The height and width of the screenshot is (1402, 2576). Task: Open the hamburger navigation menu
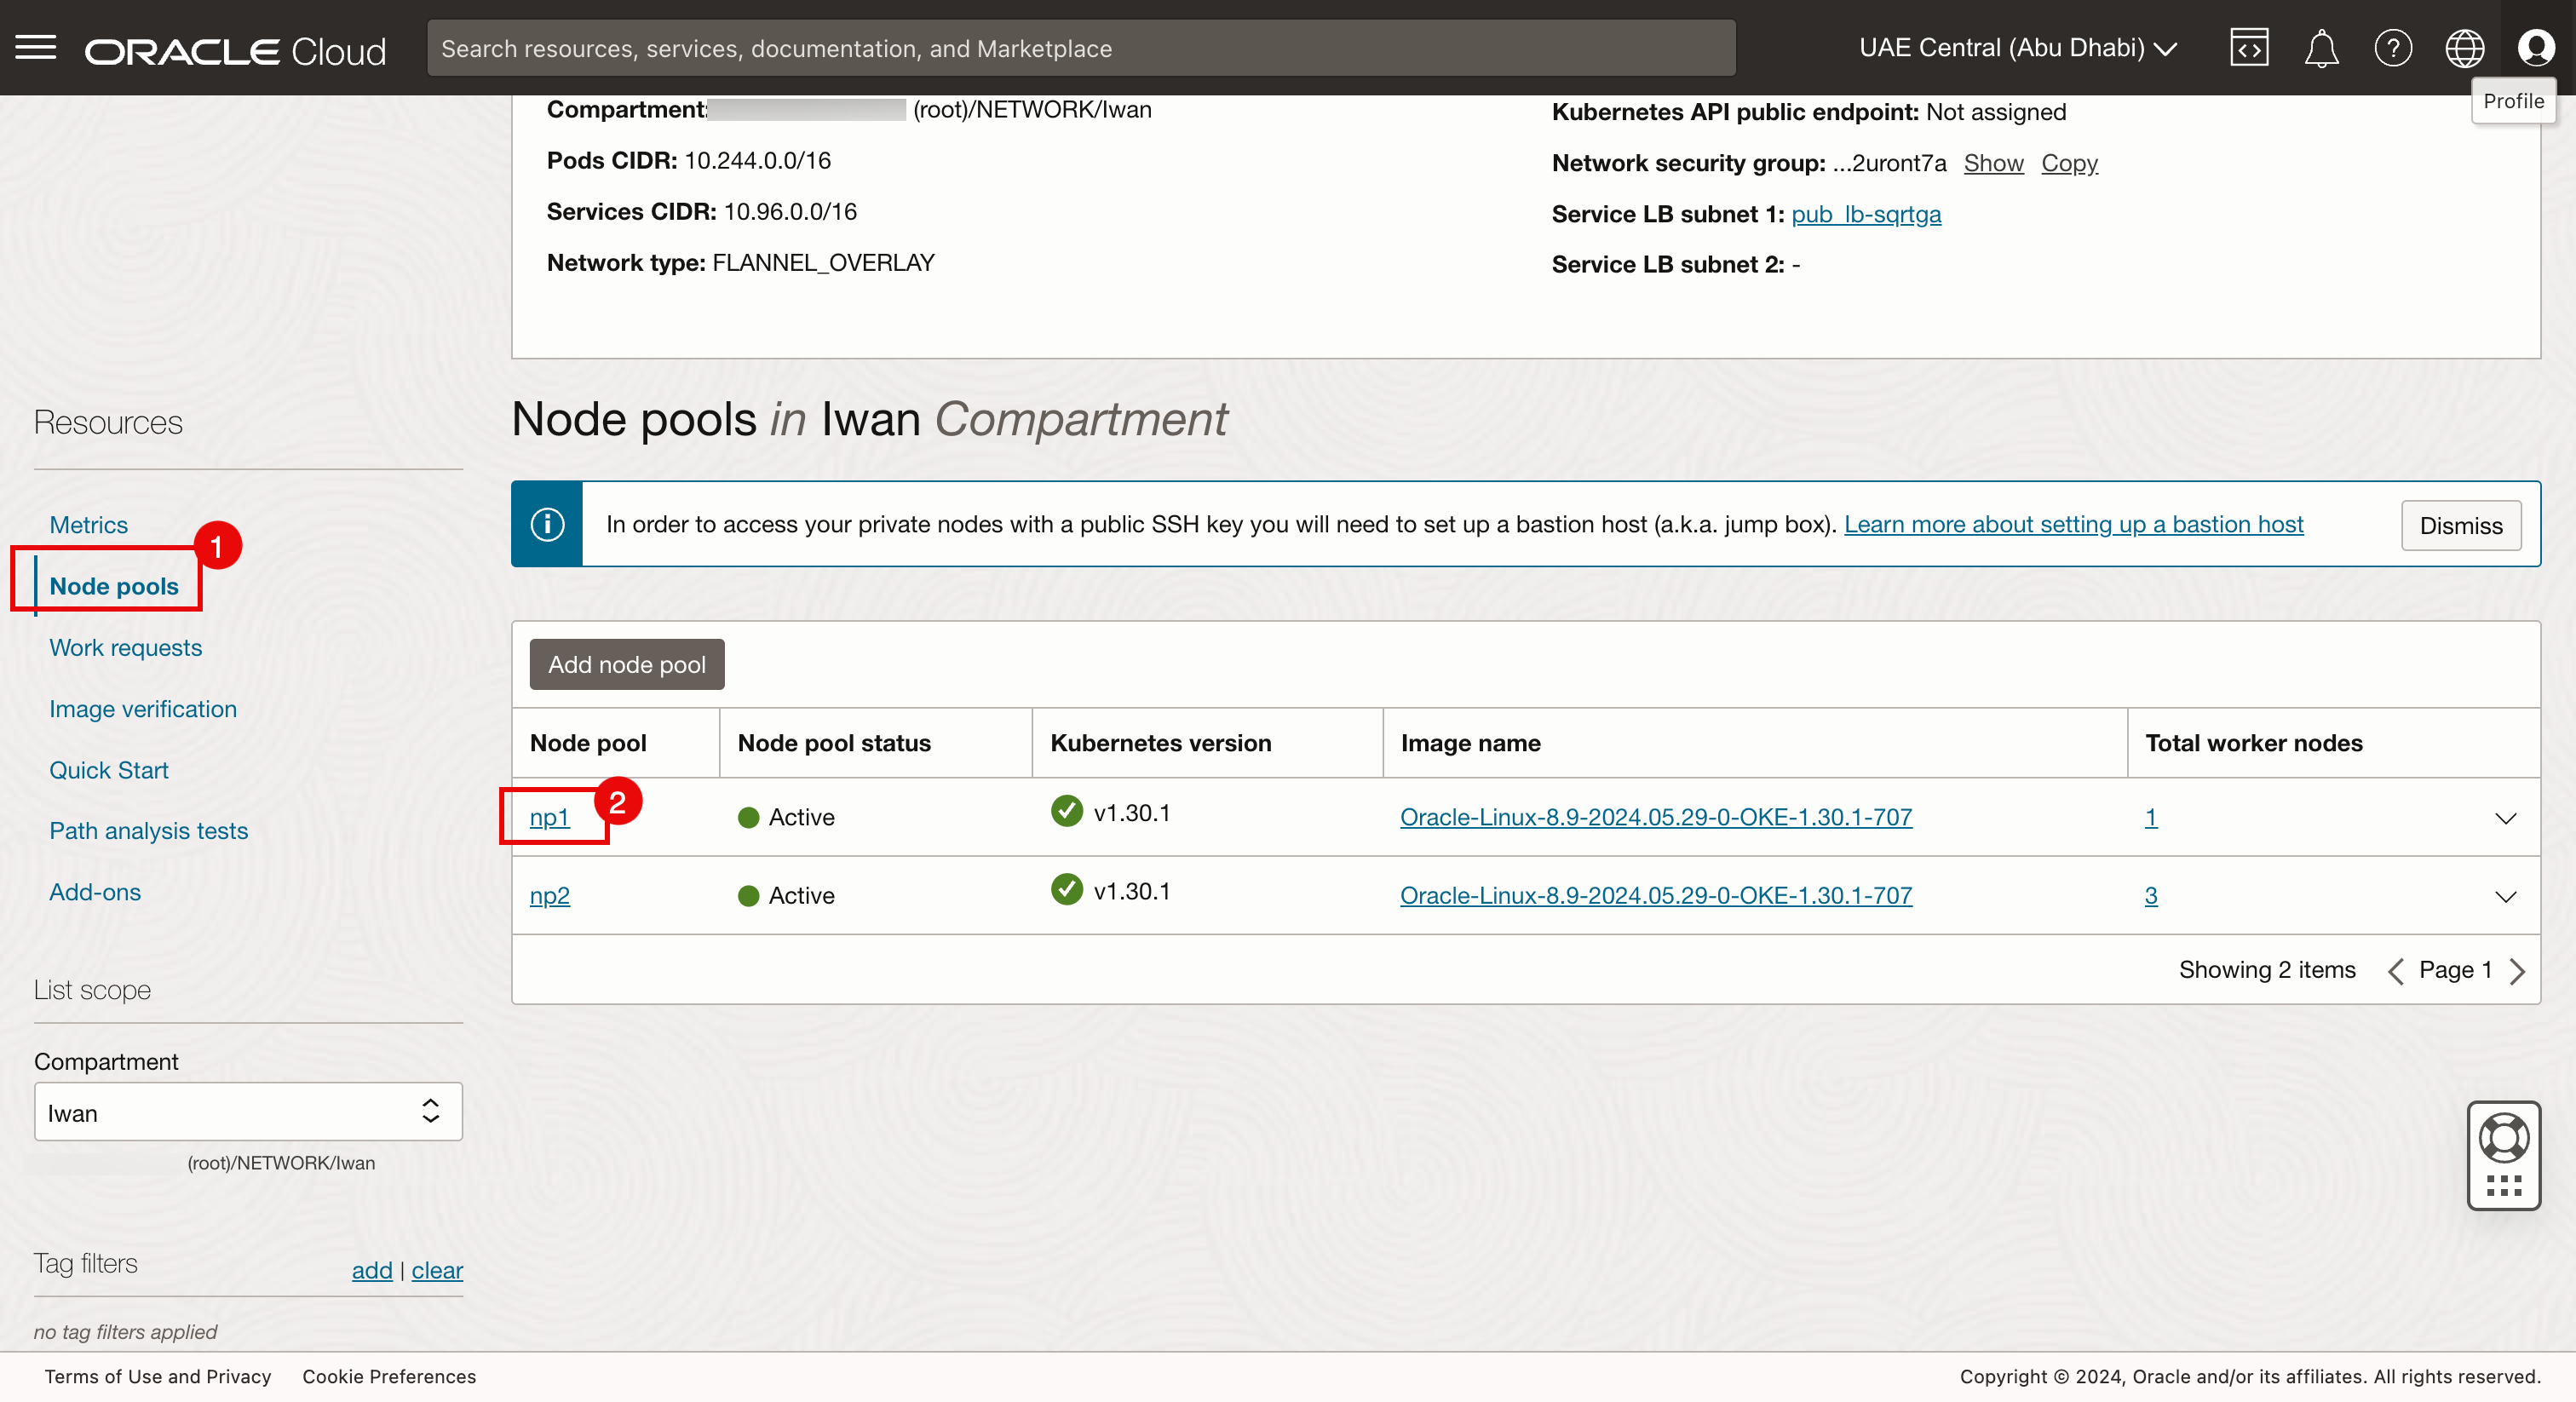pos(36,47)
